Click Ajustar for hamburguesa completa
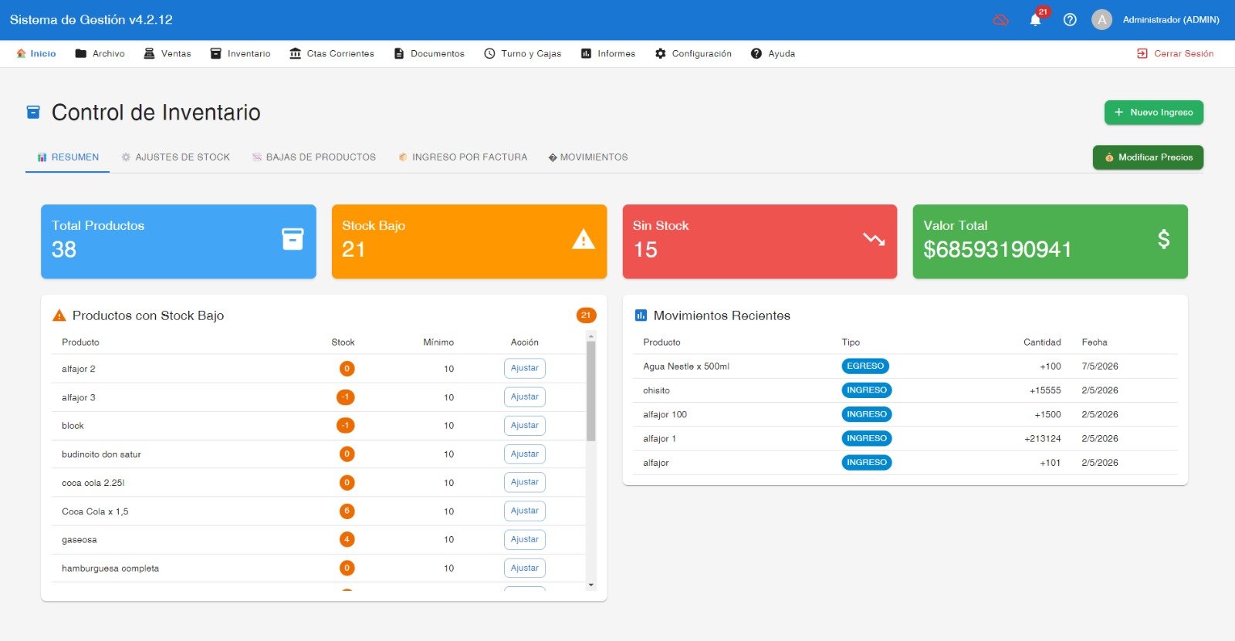This screenshot has height=641, width=1235. tap(525, 568)
